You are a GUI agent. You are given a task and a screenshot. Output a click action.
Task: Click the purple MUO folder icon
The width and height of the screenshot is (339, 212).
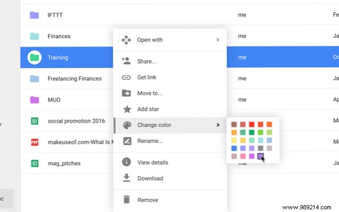coord(35,100)
